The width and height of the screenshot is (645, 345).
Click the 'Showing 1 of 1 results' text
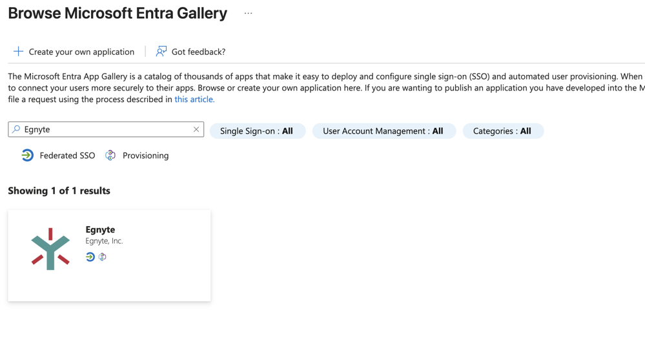click(x=59, y=191)
